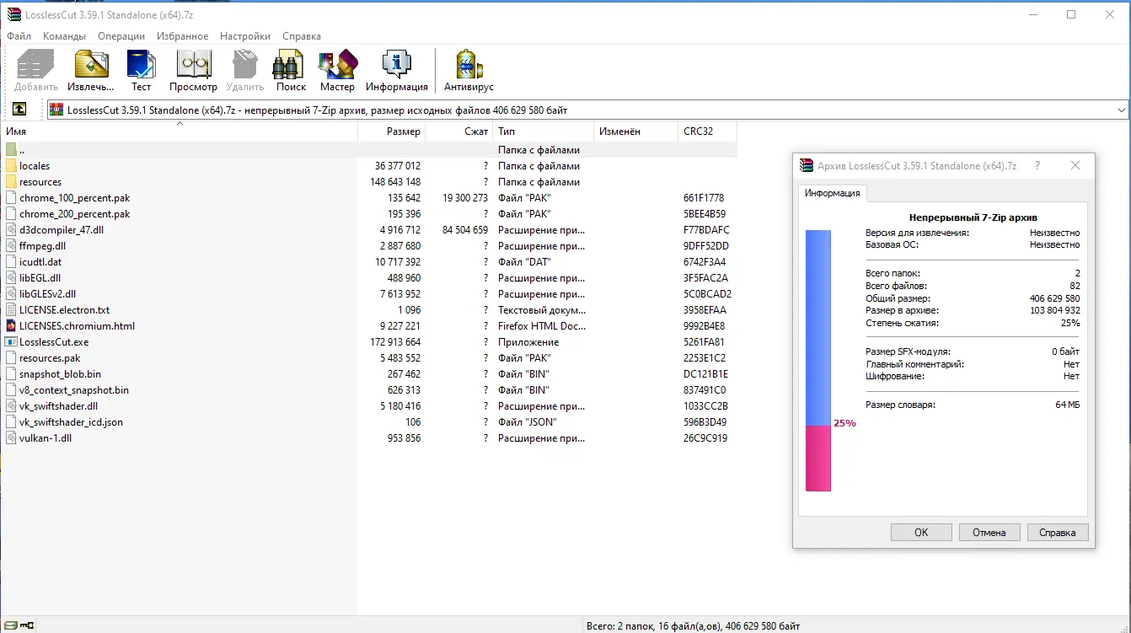Click the parent folder '..' icon
1131x633 pixels.
11,150
